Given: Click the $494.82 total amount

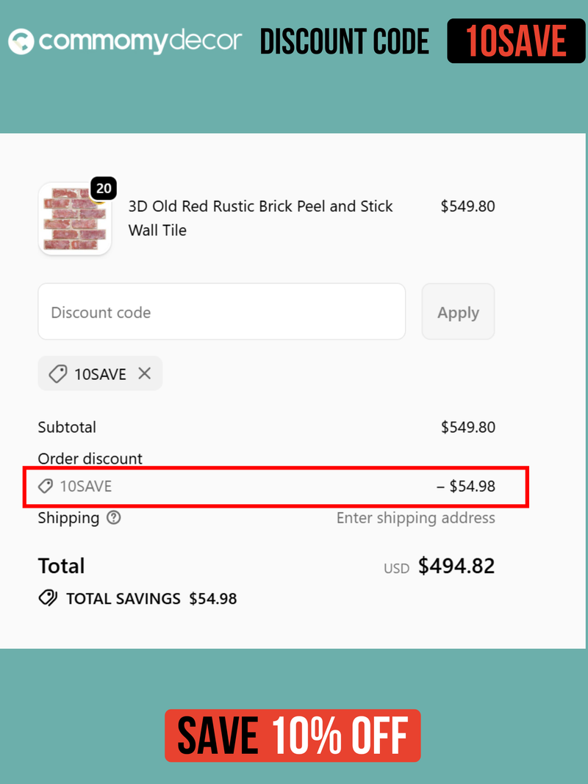Looking at the screenshot, I should click(456, 566).
